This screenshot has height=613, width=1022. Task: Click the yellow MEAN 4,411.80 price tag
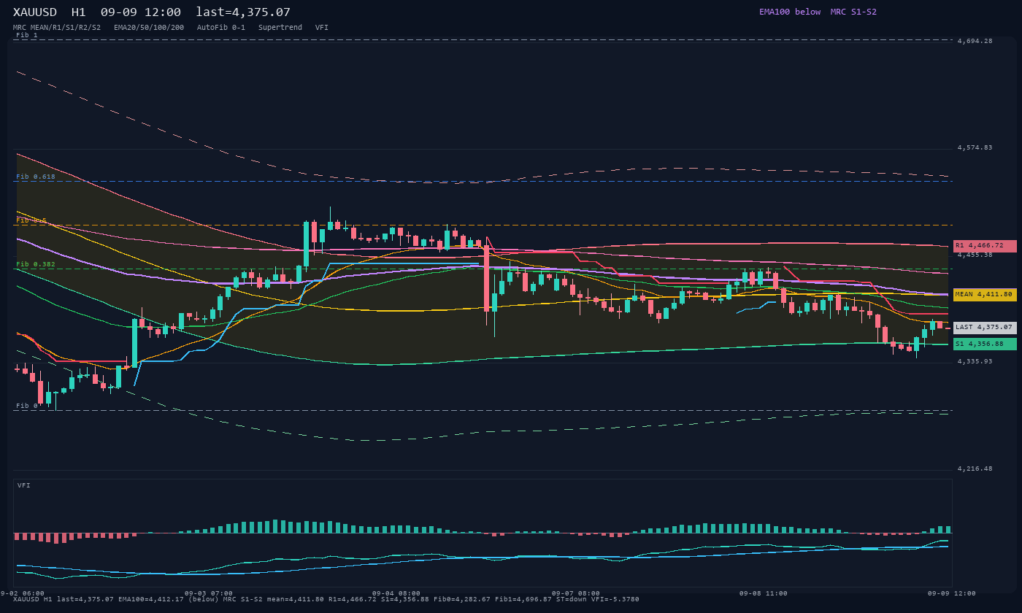985,295
